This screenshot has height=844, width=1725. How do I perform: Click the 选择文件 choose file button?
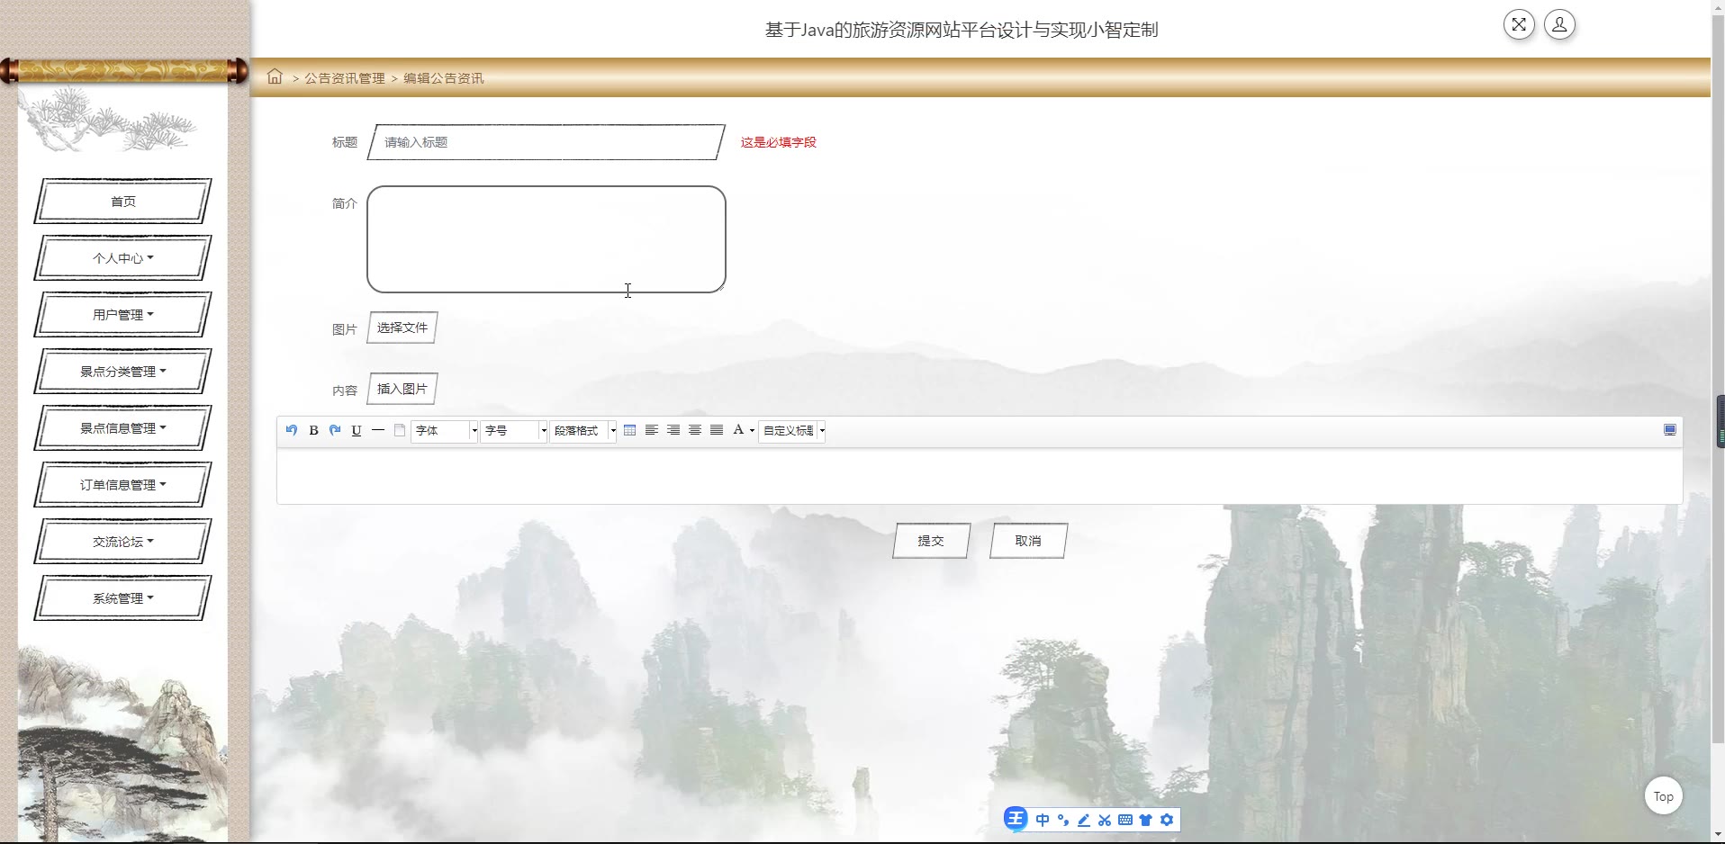(x=402, y=328)
